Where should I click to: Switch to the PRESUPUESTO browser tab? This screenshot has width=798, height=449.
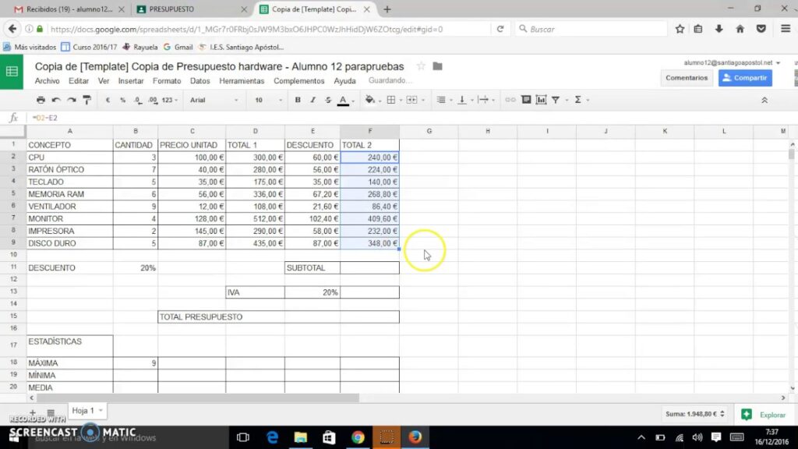(x=190, y=9)
